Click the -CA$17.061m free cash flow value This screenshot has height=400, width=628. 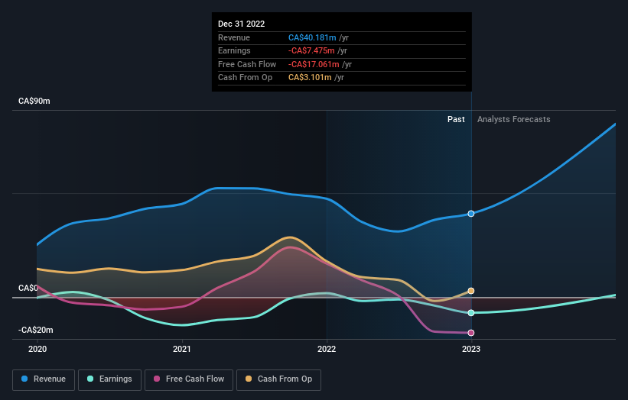[x=314, y=64]
